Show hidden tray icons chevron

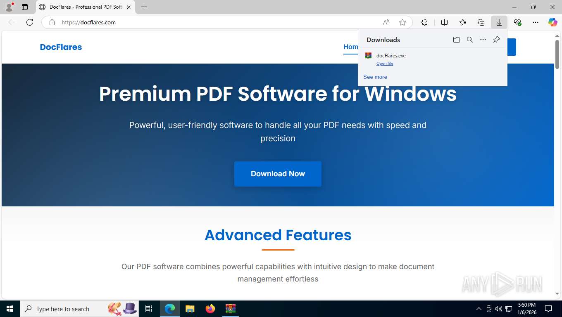click(479, 309)
